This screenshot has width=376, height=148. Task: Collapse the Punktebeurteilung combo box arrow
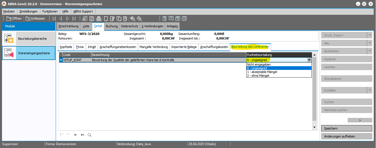pos(309,60)
